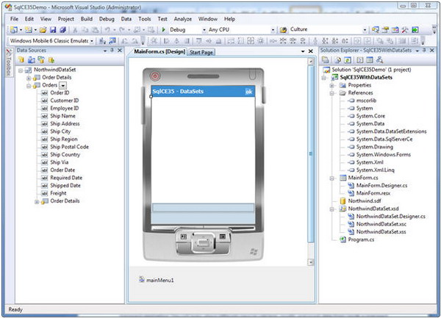This screenshot has width=441, height=318.
Task: Select NorthwindDataSet.Designer.cs file
Action: pyautogui.click(x=391, y=217)
